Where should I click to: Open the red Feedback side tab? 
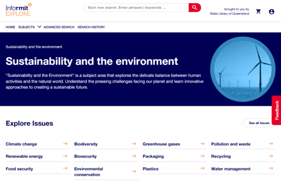pyautogui.click(x=276, y=110)
